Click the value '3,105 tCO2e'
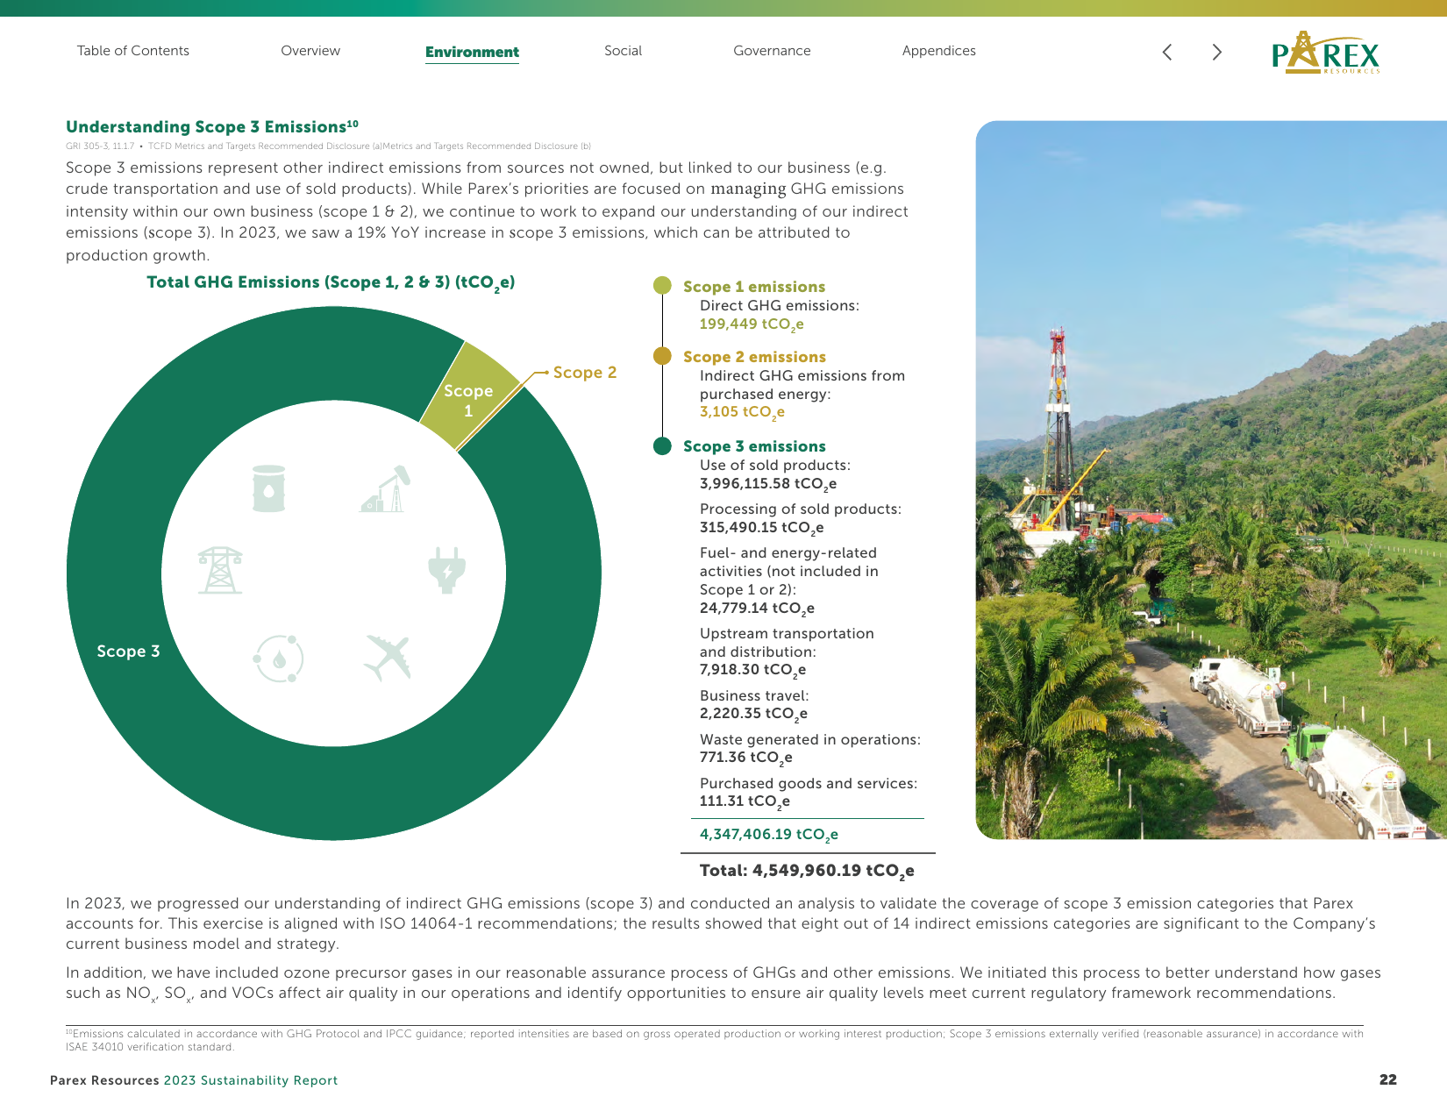Screen dimensions: 1447x1118 742,412
